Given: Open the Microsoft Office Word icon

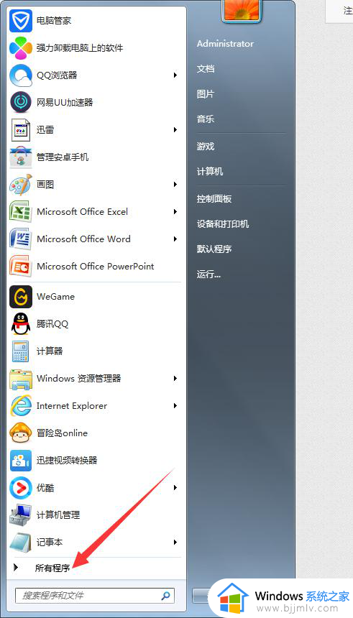Looking at the screenshot, I should pyautogui.click(x=21, y=239).
